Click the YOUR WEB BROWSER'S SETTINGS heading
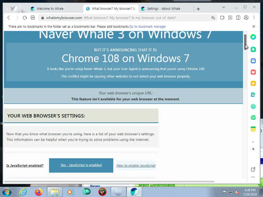This screenshot has height=197, width=263. (46, 116)
